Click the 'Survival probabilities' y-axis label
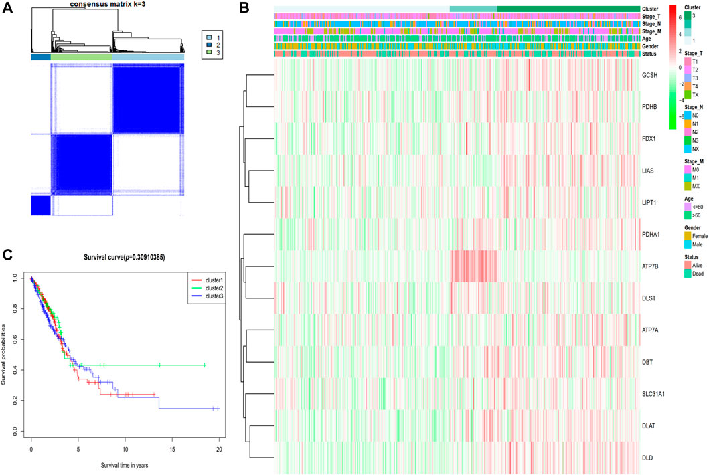The width and height of the screenshot is (709, 475). point(3,355)
